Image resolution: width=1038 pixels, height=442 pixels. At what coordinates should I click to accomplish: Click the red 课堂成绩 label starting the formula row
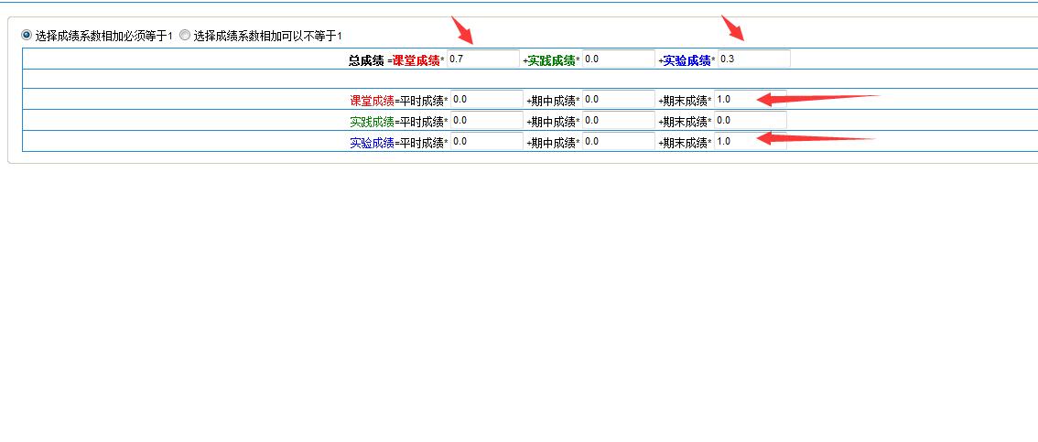pos(372,101)
